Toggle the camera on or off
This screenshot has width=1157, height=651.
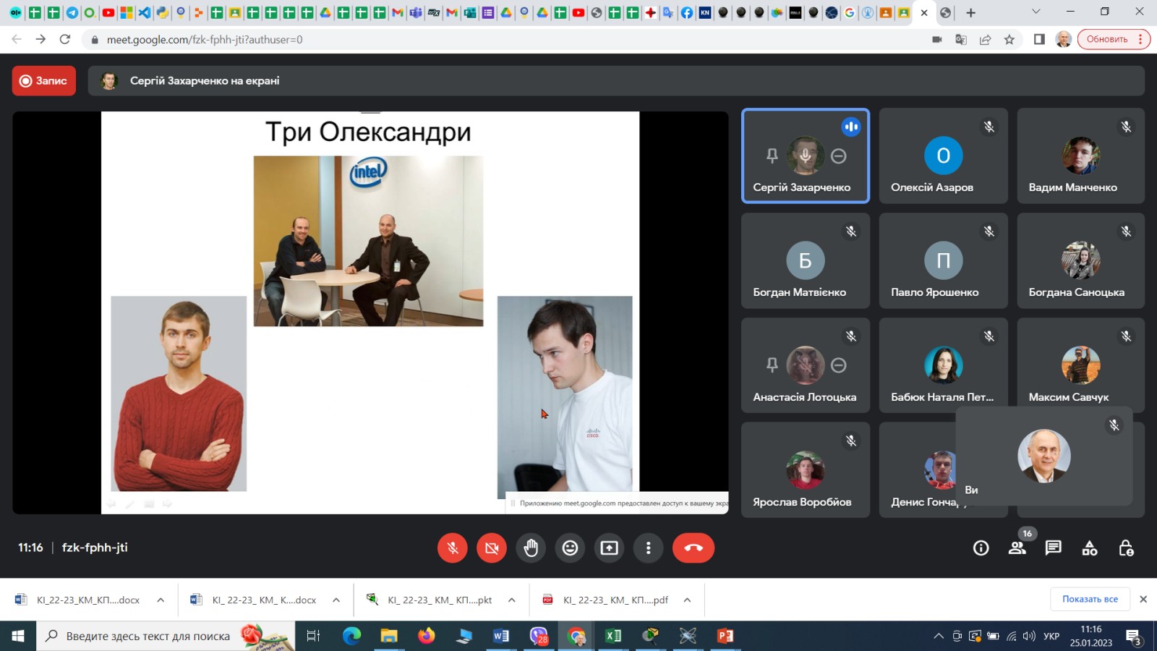click(x=492, y=548)
